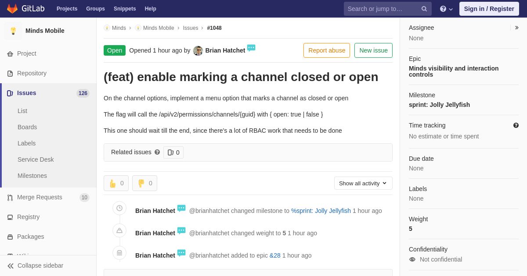Click Brian Hatchet in epic activity note
This screenshot has width=527, height=276.
(x=155, y=255)
